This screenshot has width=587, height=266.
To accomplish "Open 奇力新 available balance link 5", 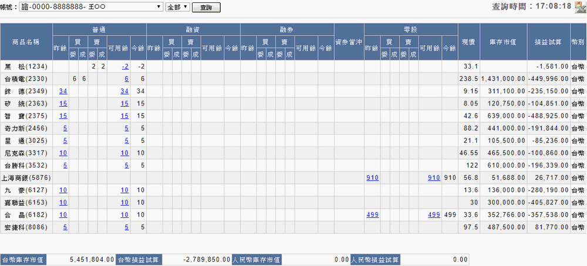I will coord(126,128).
